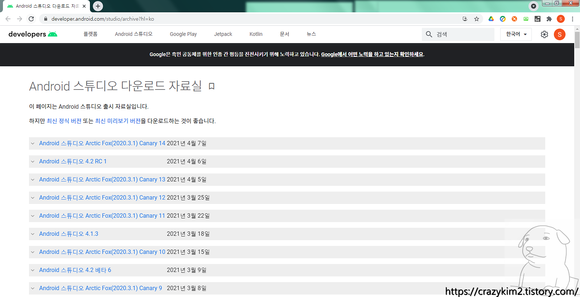
Task: Click the date text 2021년 3월 18일
Action: coord(188,234)
